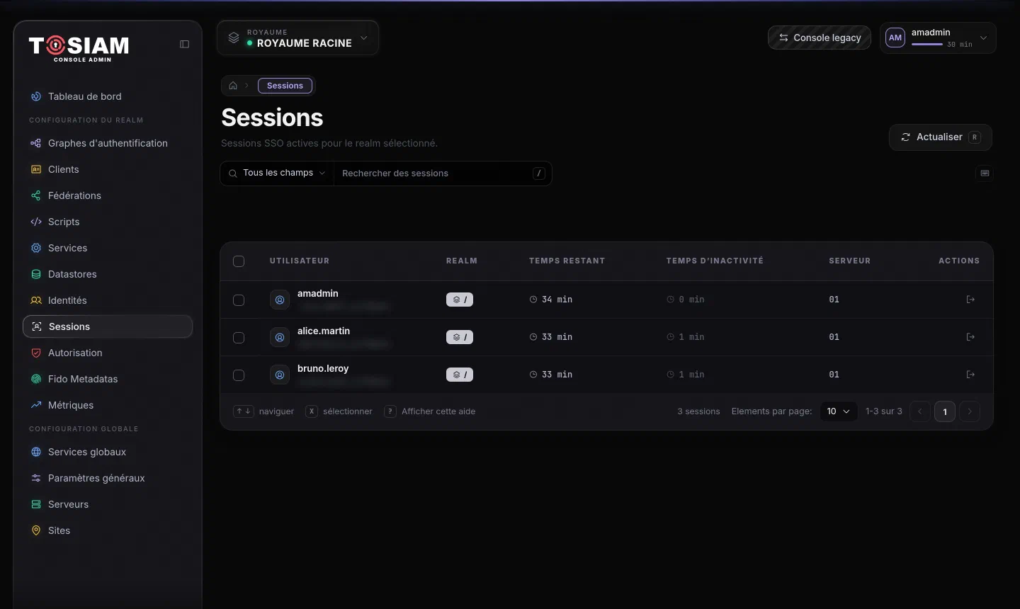Expand the Royaume Racine realm selector

[x=297, y=38]
